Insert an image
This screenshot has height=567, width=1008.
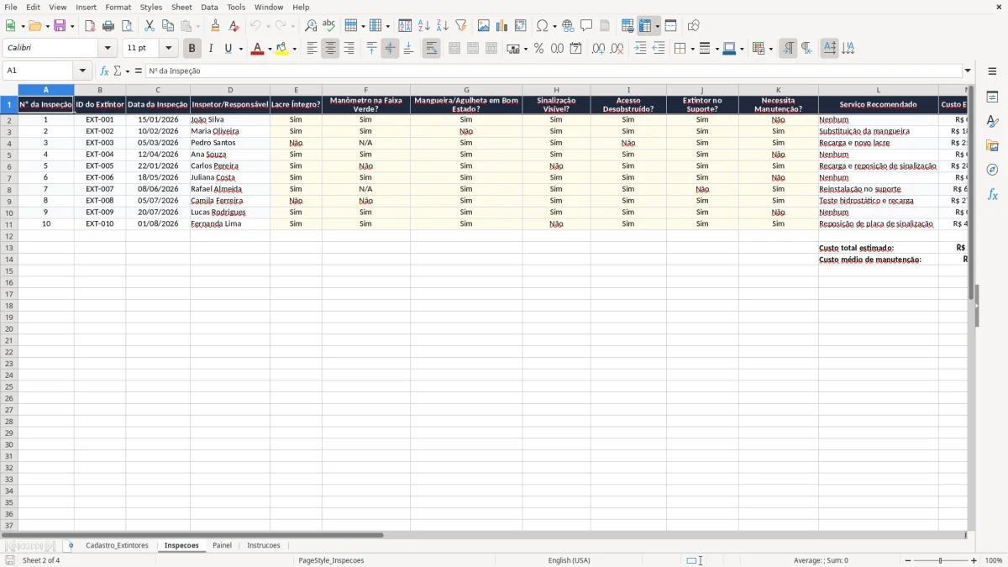click(484, 26)
